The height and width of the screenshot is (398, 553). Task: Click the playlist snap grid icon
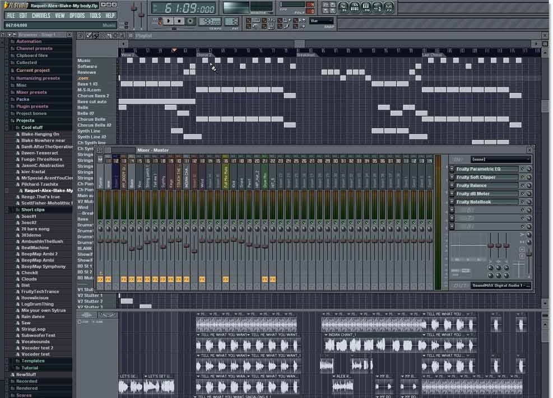[x=131, y=36]
